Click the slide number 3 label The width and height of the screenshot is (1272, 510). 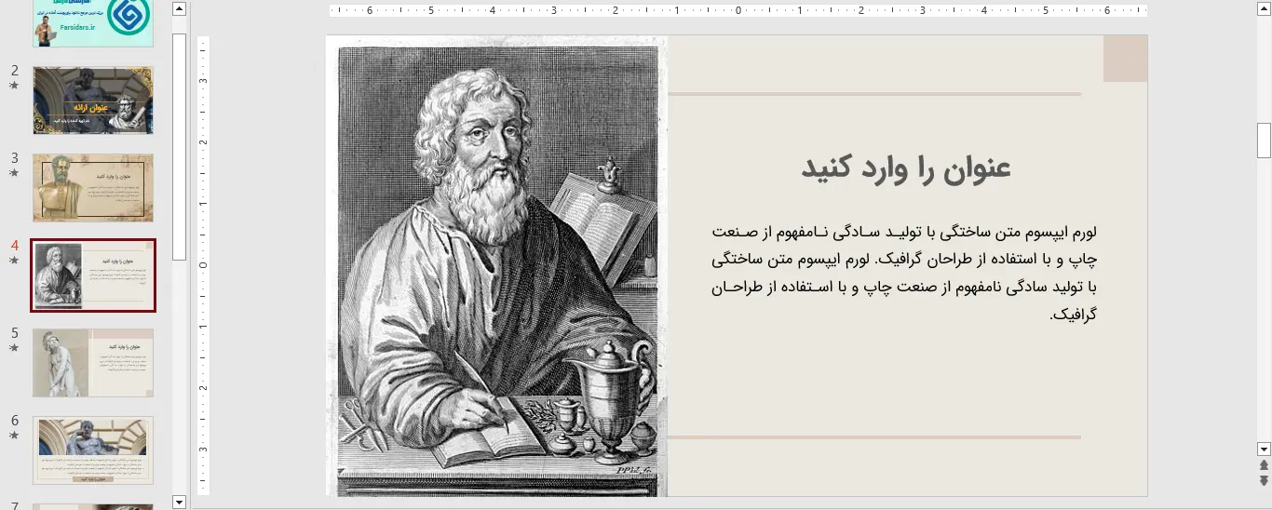[14, 158]
